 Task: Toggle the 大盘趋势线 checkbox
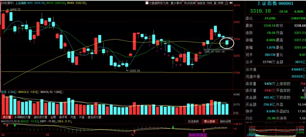click(x=147, y=3)
